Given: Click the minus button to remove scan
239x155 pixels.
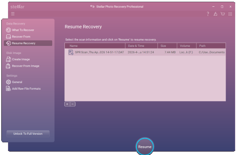Looking at the screenshot, I should click(x=73, y=104).
